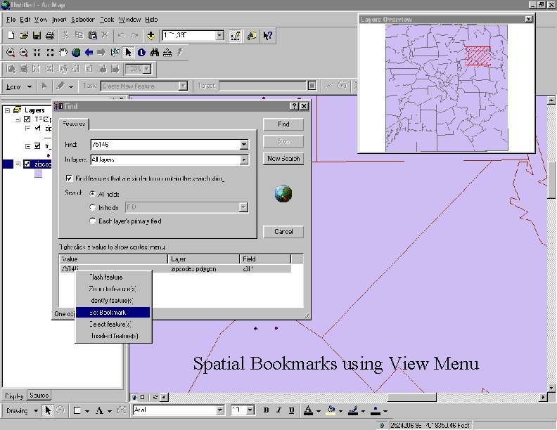Click the New Search button
The height and width of the screenshot is (430, 557).
click(283, 159)
